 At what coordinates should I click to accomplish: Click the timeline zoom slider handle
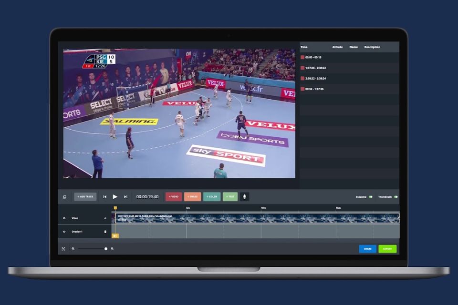[106, 249]
